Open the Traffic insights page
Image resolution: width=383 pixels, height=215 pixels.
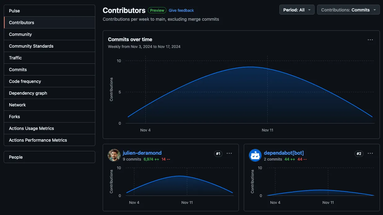tap(49, 58)
